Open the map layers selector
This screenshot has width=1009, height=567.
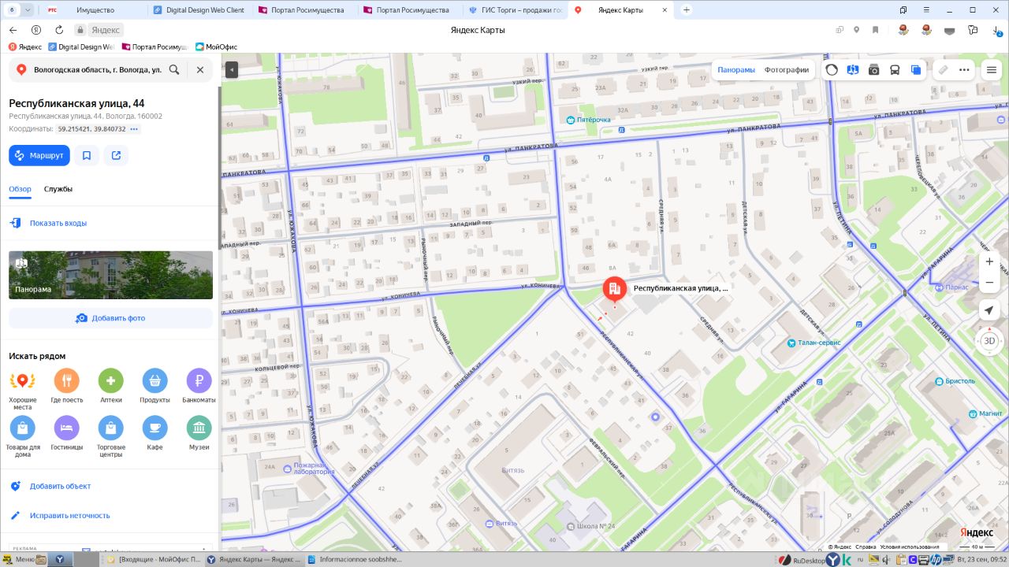[x=916, y=69]
